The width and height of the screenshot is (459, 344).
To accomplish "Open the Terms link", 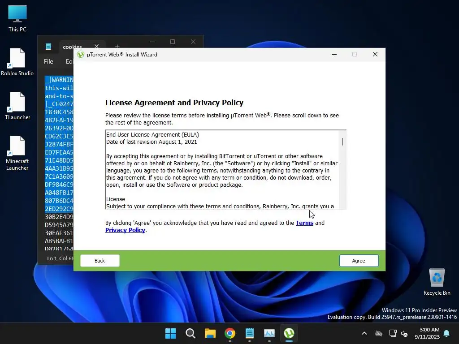I will pos(304,223).
